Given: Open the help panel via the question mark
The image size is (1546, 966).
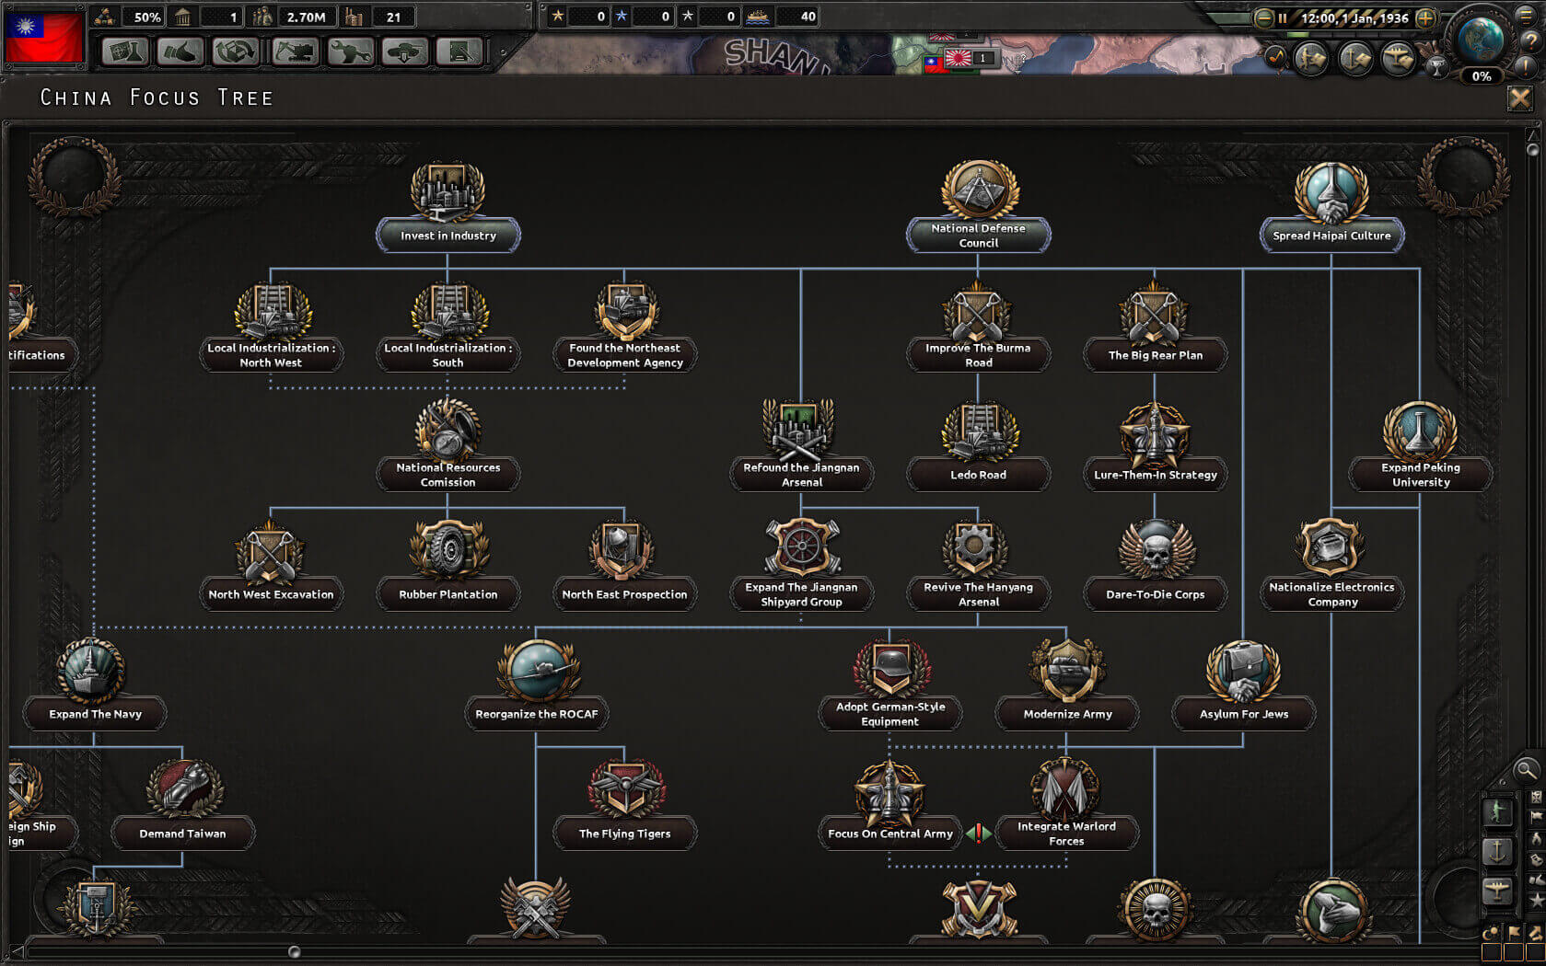Looking at the screenshot, I should click(1530, 40).
